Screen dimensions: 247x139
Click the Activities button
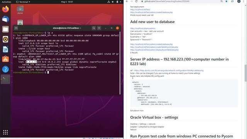coord(6,2)
